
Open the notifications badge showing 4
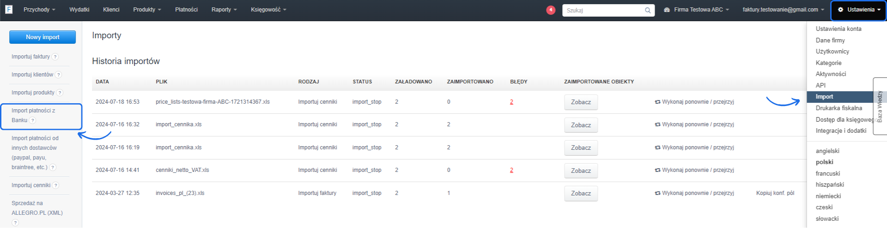pos(551,10)
